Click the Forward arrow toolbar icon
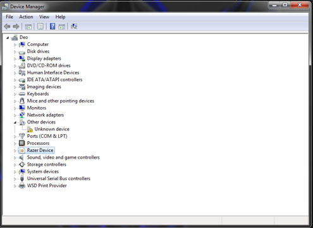Screen dimensions: 313x228 tap(16, 26)
